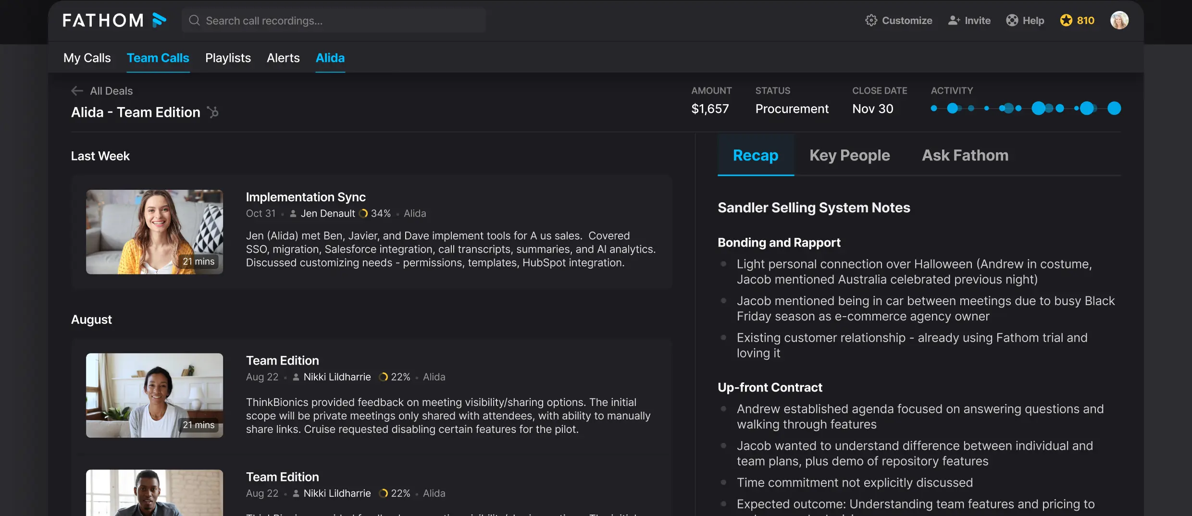Go back to All Deals
This screenshot has width=1192, height=516.
click(x=111, y=91)
